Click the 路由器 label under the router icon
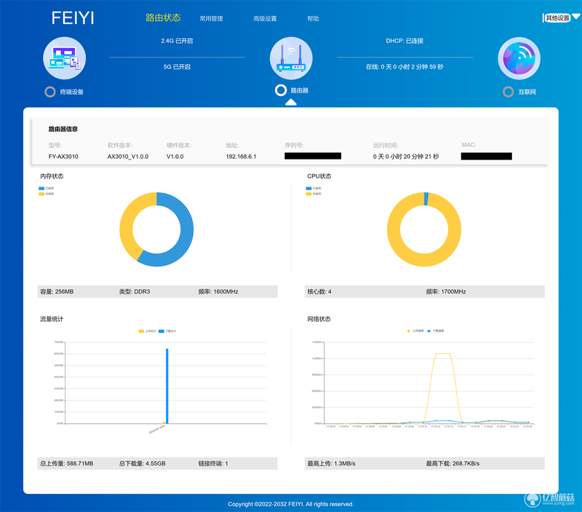Screen dimensions: 582x512 299,90
